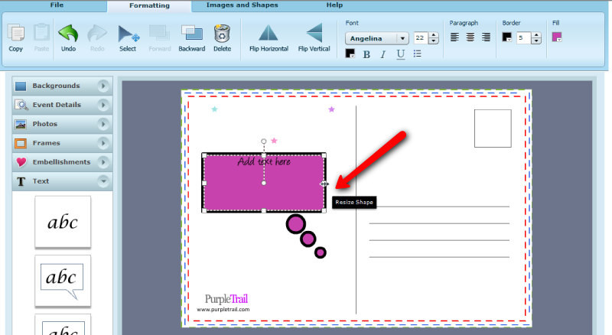Click the pink star near the rotation handle
612x335 pixels.
pos(274,141)
